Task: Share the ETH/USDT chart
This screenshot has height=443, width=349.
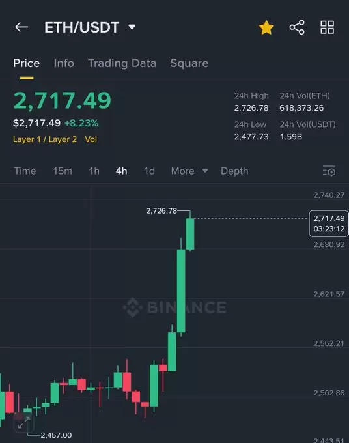Action: (x=297, y=27)
